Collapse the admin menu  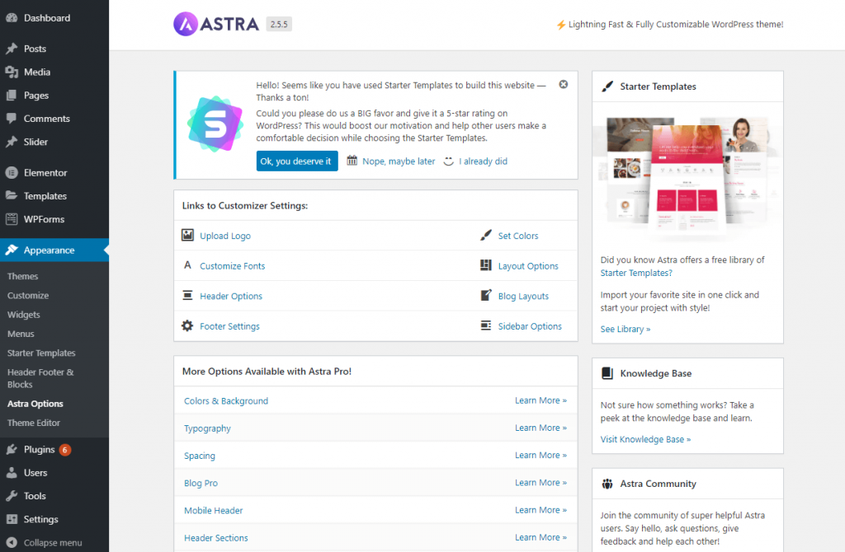[45, 542]
